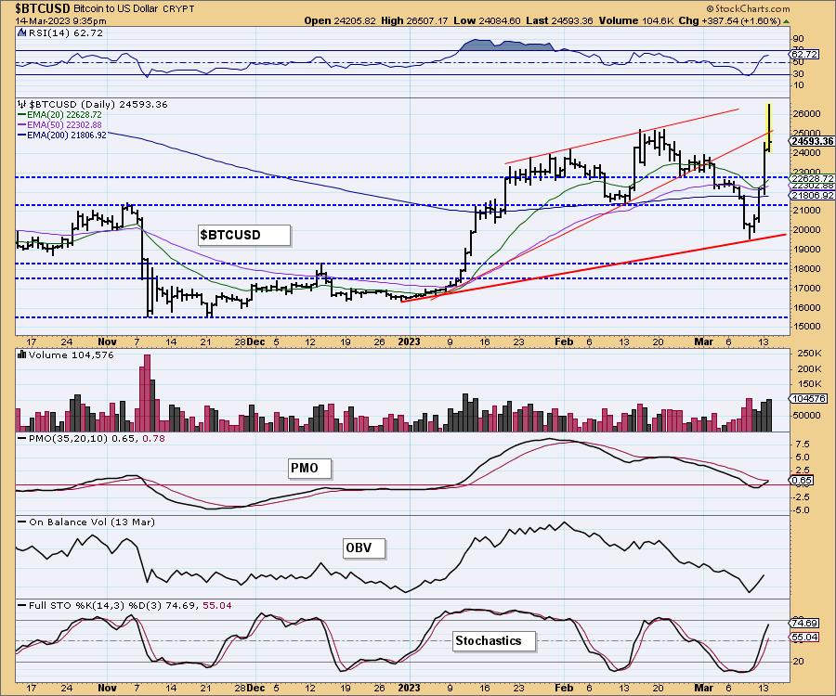836x696 pixels.
Task: Click the green up arrow beside Chg value
Action: pos(787,21)
